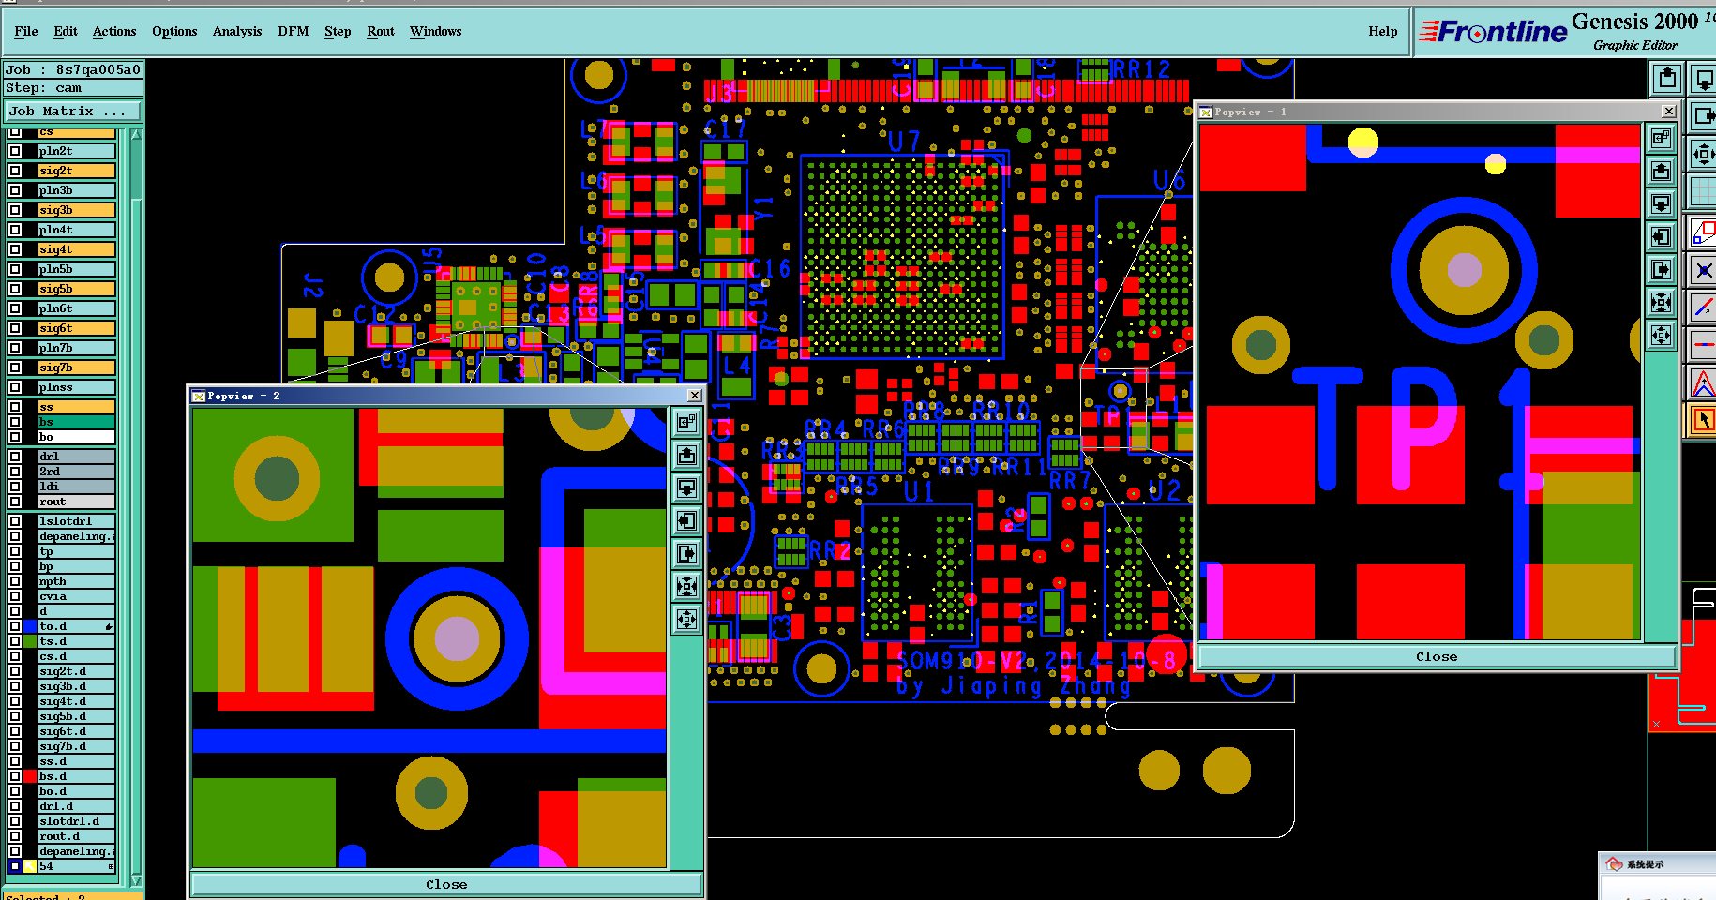This screenshot has width=1716, height=900.
Task: Click pan-right arrow icon in Popview 1
Action: (1661, 269)
